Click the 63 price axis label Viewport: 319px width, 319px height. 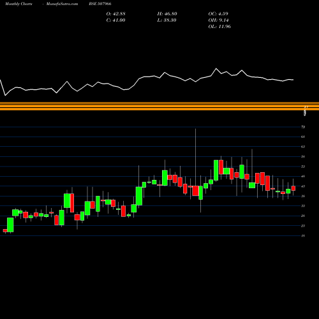(x=303, y=147)
